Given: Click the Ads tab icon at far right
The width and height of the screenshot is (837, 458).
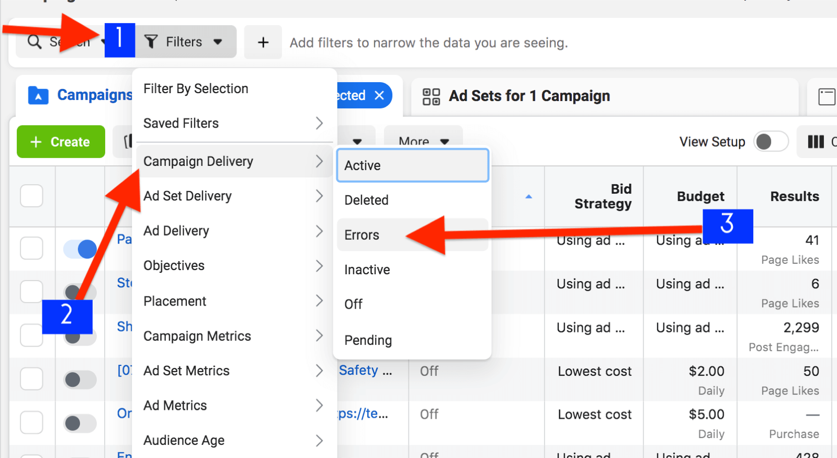Looking at the screenshot, I should pyautogui.click(x=827, y=96).
